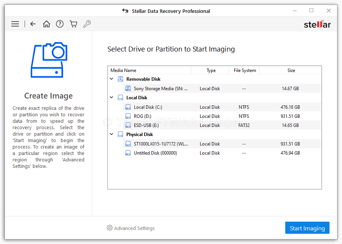Click the 476.18 GB size value

290,107
